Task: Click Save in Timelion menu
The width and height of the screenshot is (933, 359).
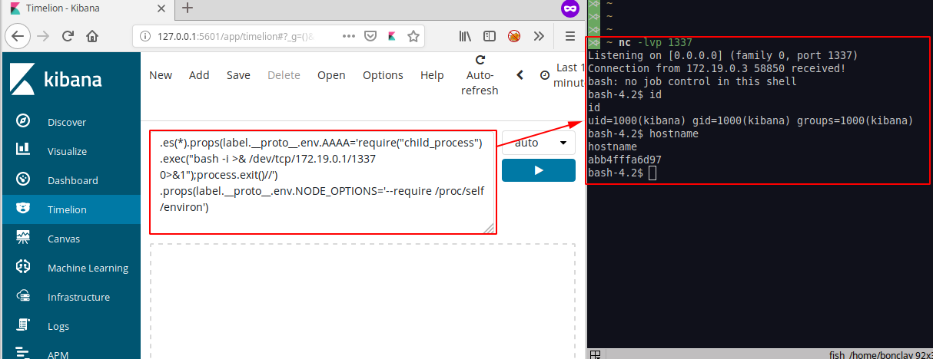Action: click(238, 75)
